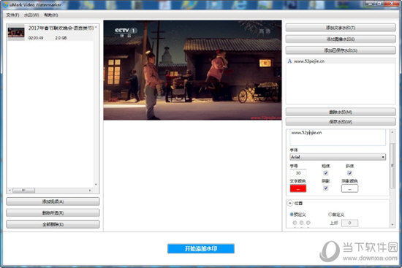Viewport: 402px width, 268px height.
Task: Click the watermark text input box
Action: 338,137
